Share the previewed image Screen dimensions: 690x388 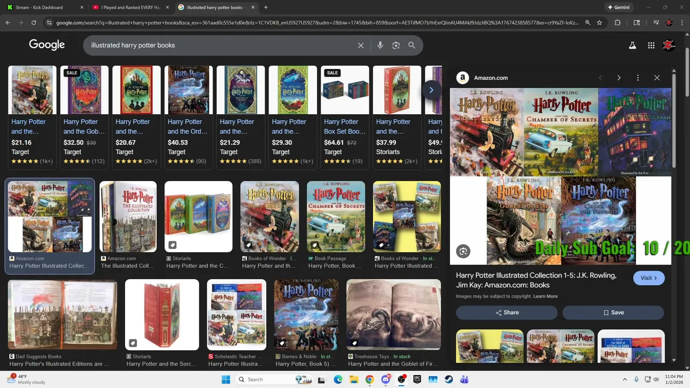click(x=507, y=313)
